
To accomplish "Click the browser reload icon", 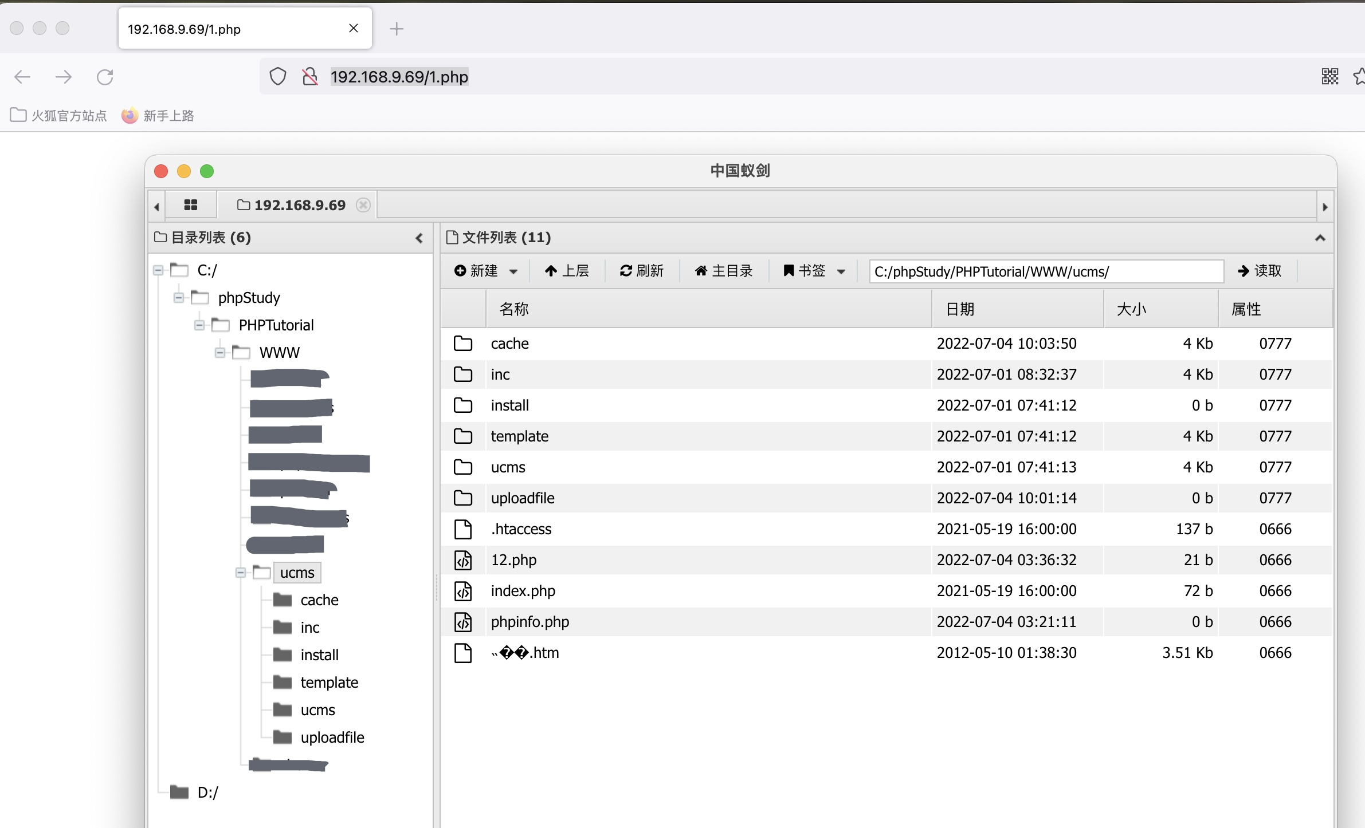I will click(105, 77).
